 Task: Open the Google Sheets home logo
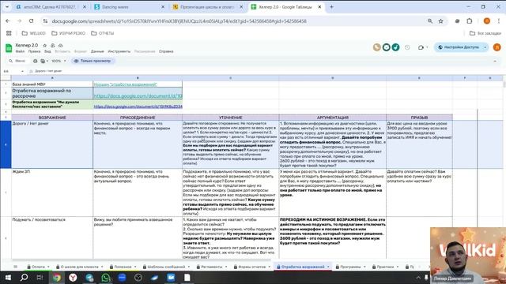[x=9, y=48]
